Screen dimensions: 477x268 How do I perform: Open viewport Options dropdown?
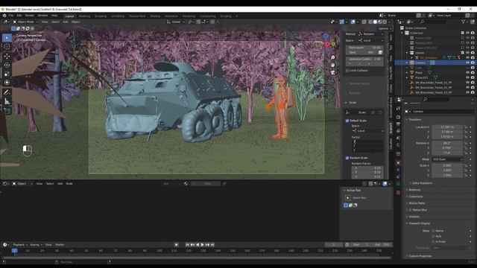[385, 28]
